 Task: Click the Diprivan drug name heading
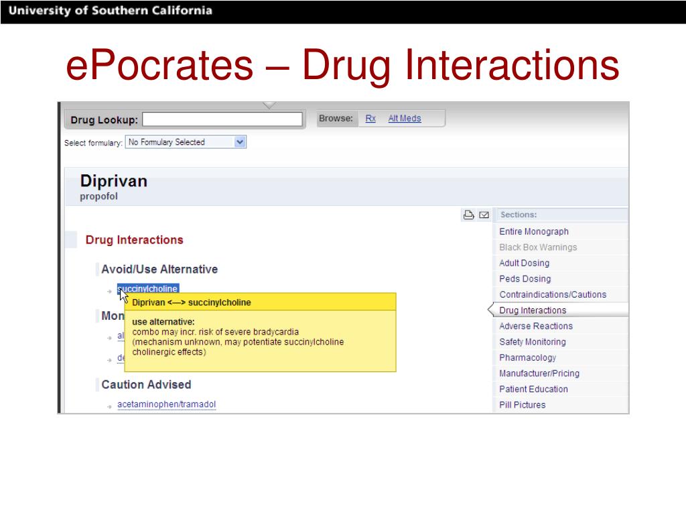tap(114, 181)
